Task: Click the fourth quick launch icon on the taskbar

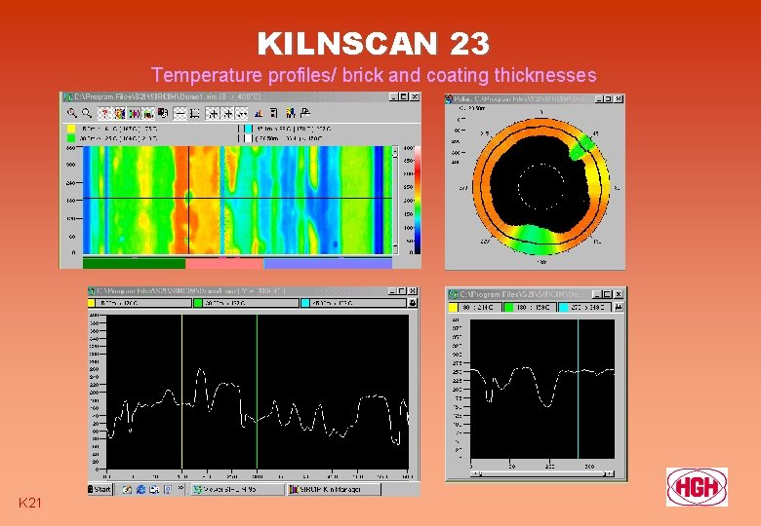Action: click(168, 489)
